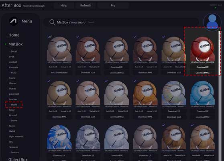This screenshot has width=224, height=161.
Task: Click Download MAX under red Wood006
Action: coord(202,73)
